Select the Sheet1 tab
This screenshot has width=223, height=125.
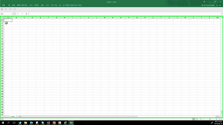tap(12, 116)
